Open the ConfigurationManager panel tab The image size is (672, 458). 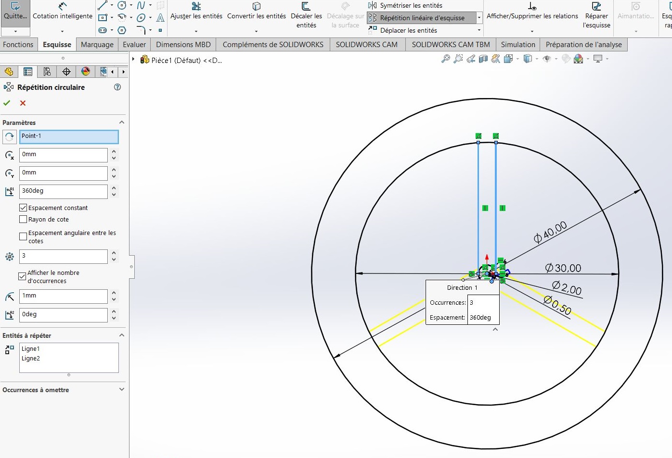coord(47,72)
